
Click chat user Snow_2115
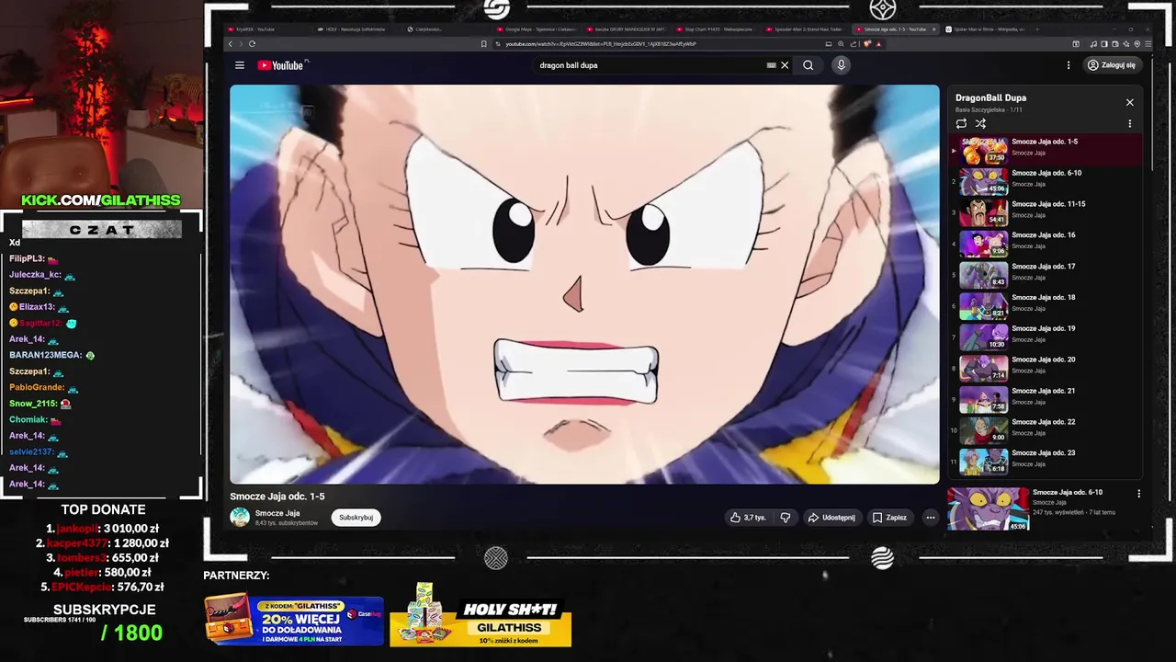(34, 404)
